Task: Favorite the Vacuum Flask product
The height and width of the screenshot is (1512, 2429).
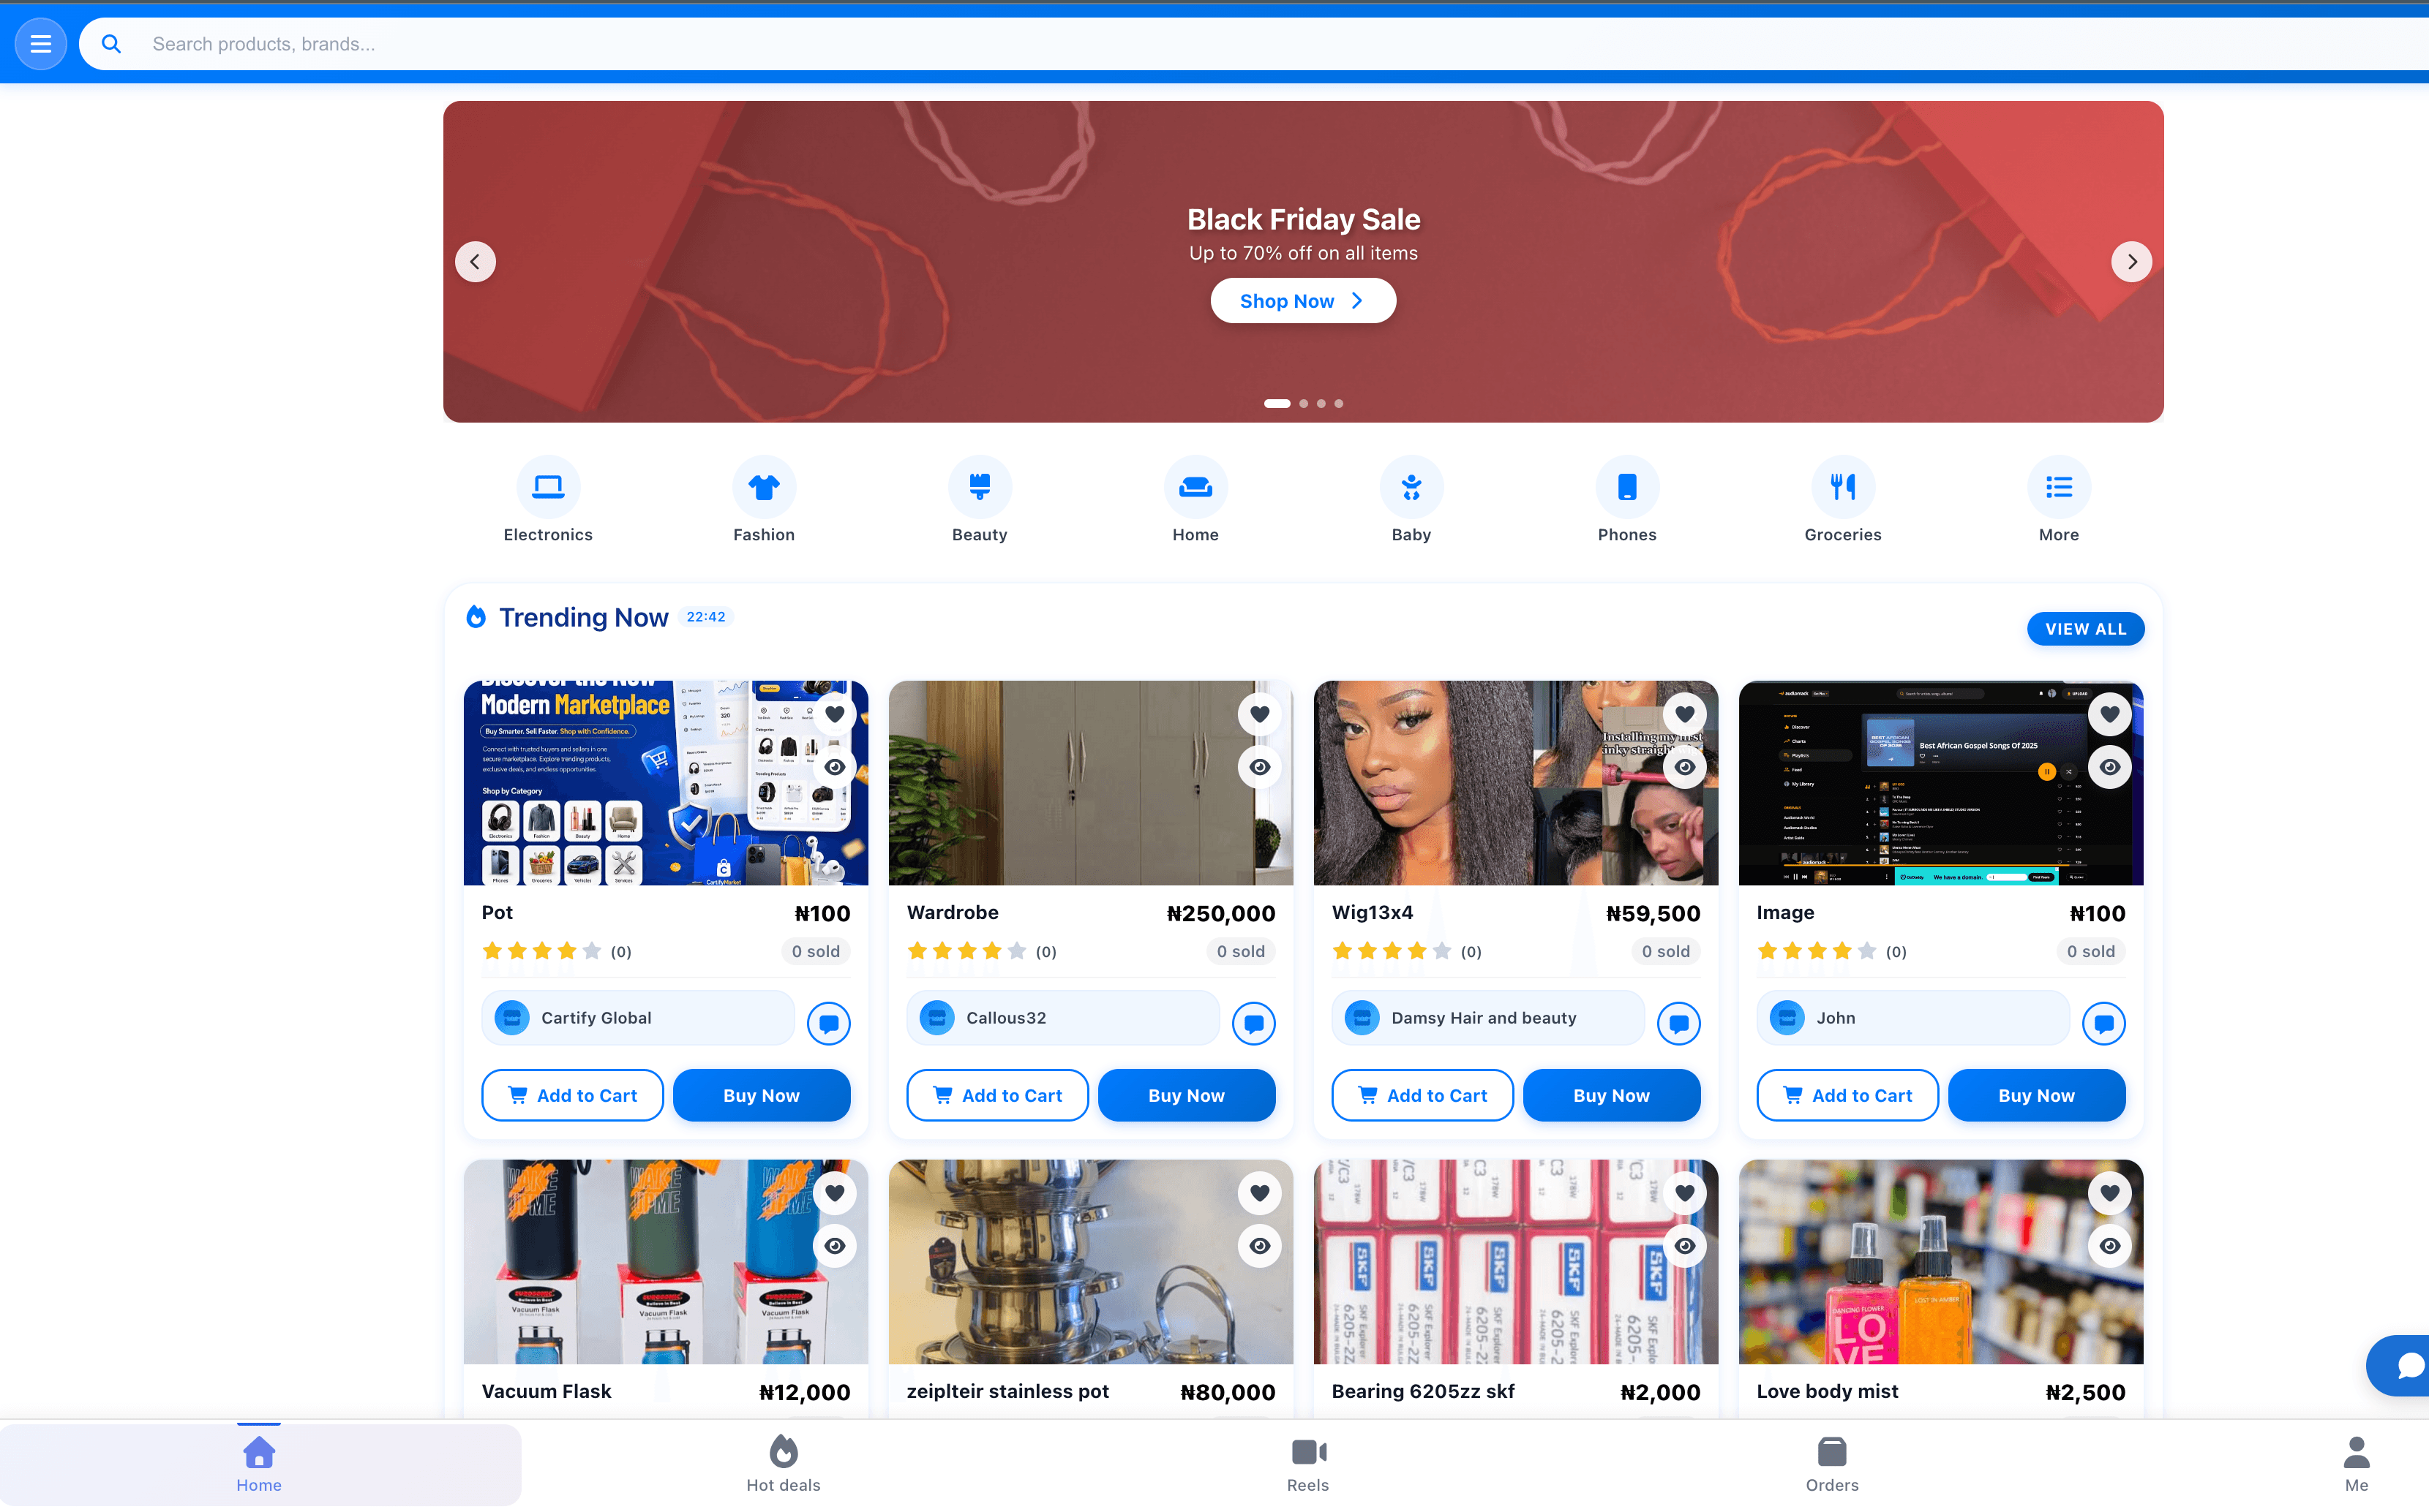Action: click(x=834, y=1193)
